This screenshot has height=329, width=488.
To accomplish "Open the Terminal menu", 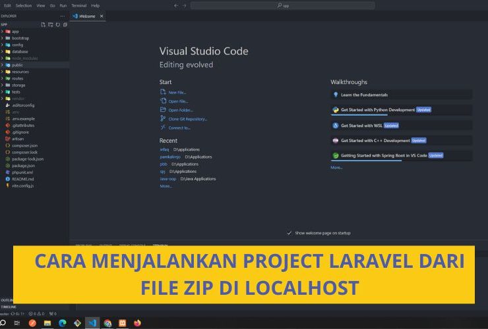I will (78, 5).
